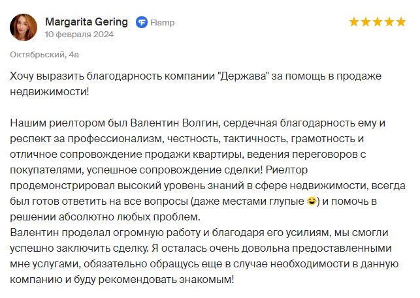Click the realtor name Валентин Волгин
Image resolution: width=420 pixels, height=298 pixels.
pyautogui.click(x=175, y=123)
